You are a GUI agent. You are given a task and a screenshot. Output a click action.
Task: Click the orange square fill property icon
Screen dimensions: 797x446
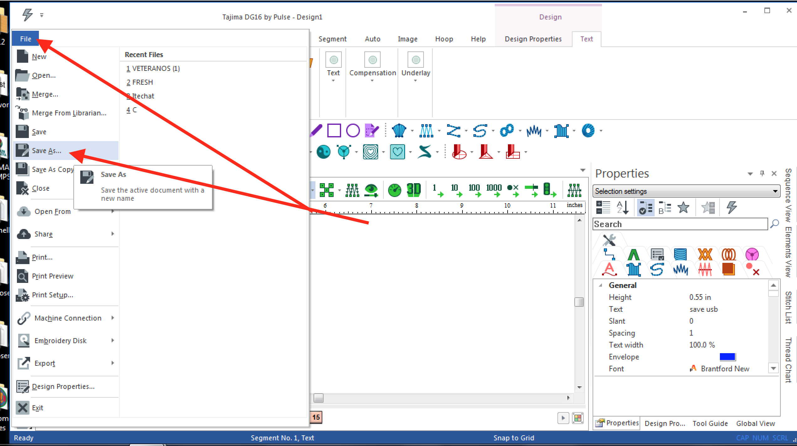pos(729,269)
